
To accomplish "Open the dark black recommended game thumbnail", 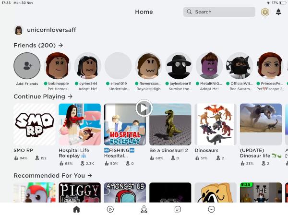I will tap(170, 192).
